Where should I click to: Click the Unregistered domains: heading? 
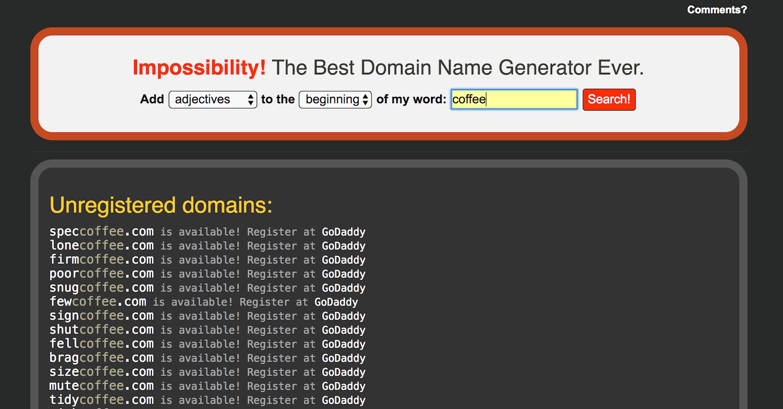click(x=161, y=205)
